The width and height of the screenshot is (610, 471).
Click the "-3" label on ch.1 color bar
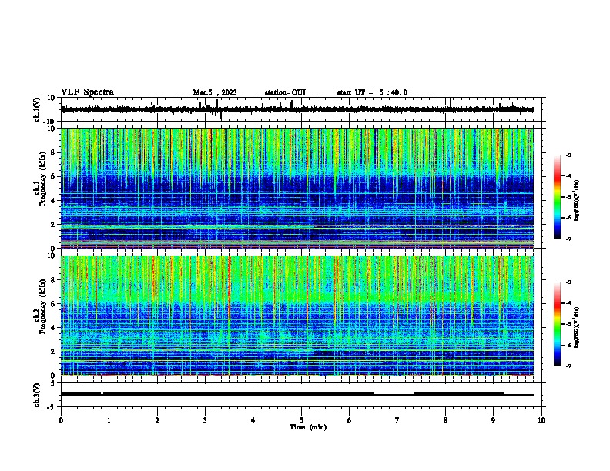tap(568, 155)
